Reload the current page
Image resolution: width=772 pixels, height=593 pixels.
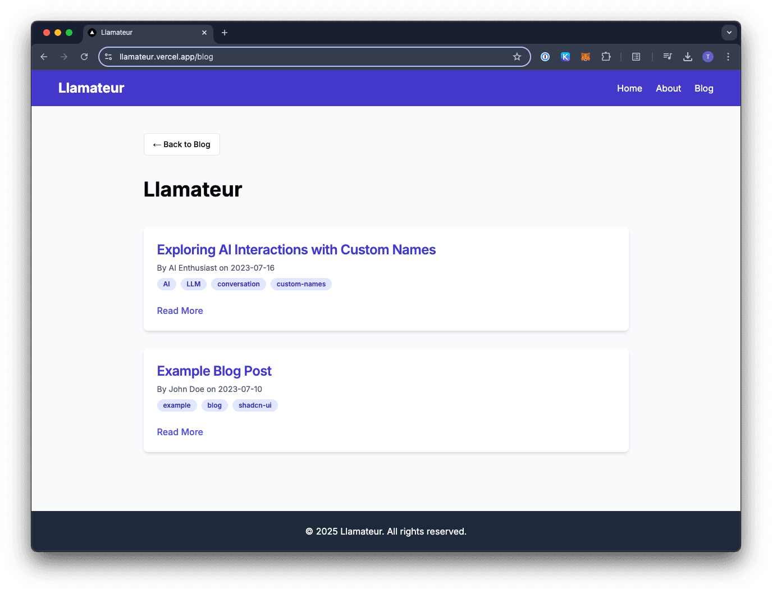point(84,57)
